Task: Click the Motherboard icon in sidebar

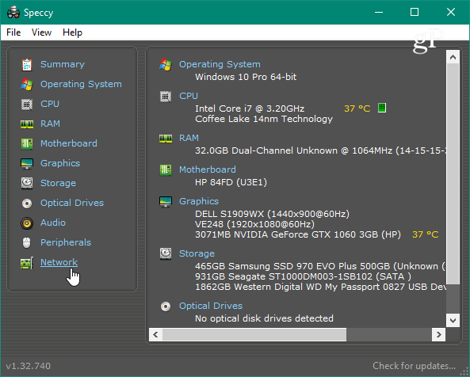Action: pyautogui.click(x=27, y=143)
